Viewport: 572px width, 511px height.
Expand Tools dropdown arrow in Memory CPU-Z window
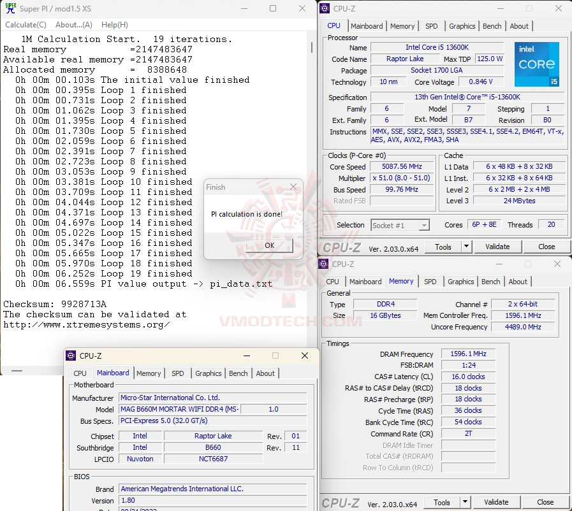pos(465,502)
